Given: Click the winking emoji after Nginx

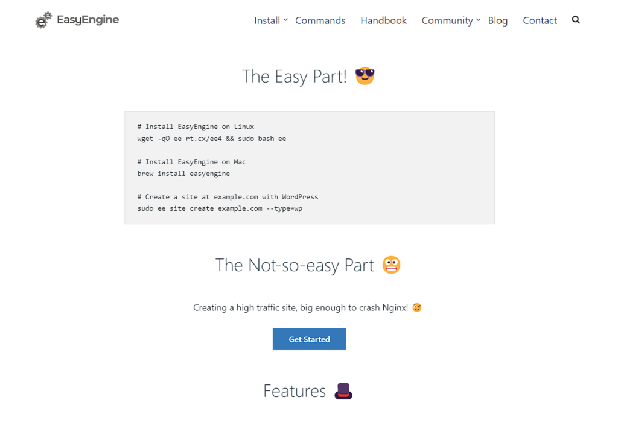Looking at the screenshot, I should (417, 308).
